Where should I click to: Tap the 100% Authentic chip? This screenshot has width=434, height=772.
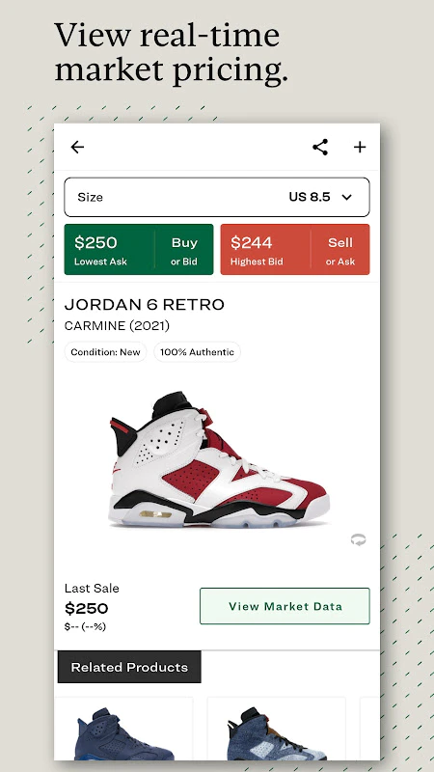pyautogui.click(x=197, y=352)
